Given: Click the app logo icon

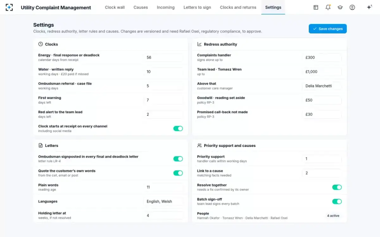Looking at the screenshot, I should (9, 7).
